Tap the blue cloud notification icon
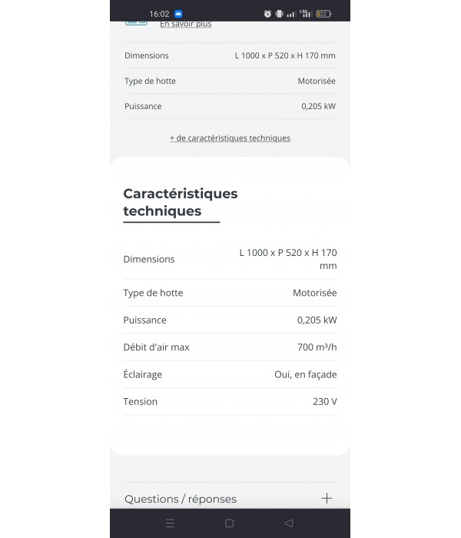 pos(178,14)
